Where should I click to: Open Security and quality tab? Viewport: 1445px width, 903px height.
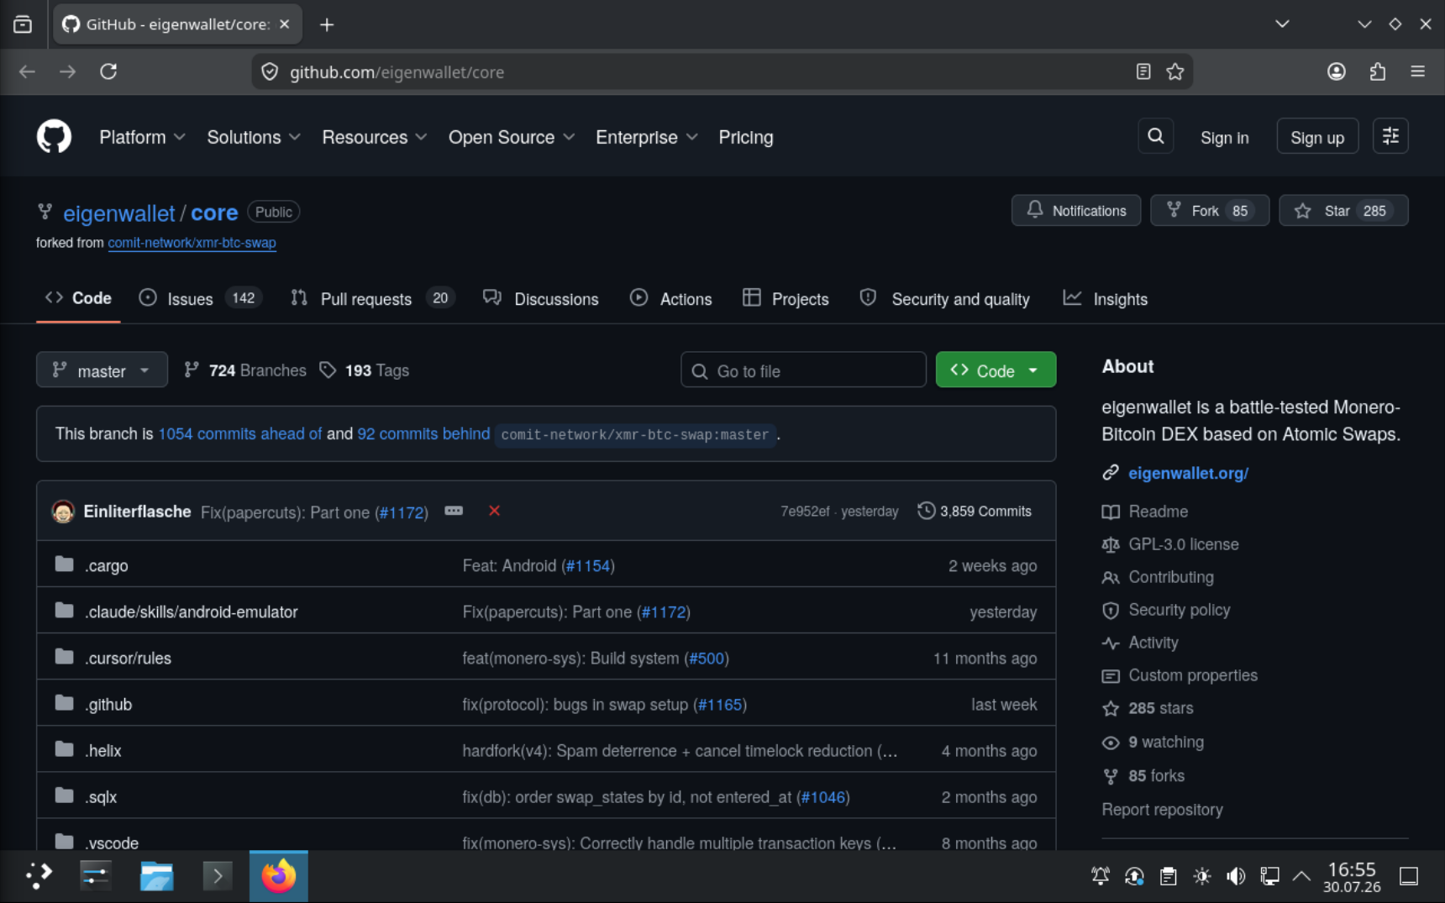pyautogui.click(x=945, y=298)
